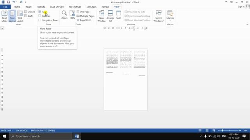Viewport: 250px width, 140px height.
Task: Redo the last action
Action: 21,2
